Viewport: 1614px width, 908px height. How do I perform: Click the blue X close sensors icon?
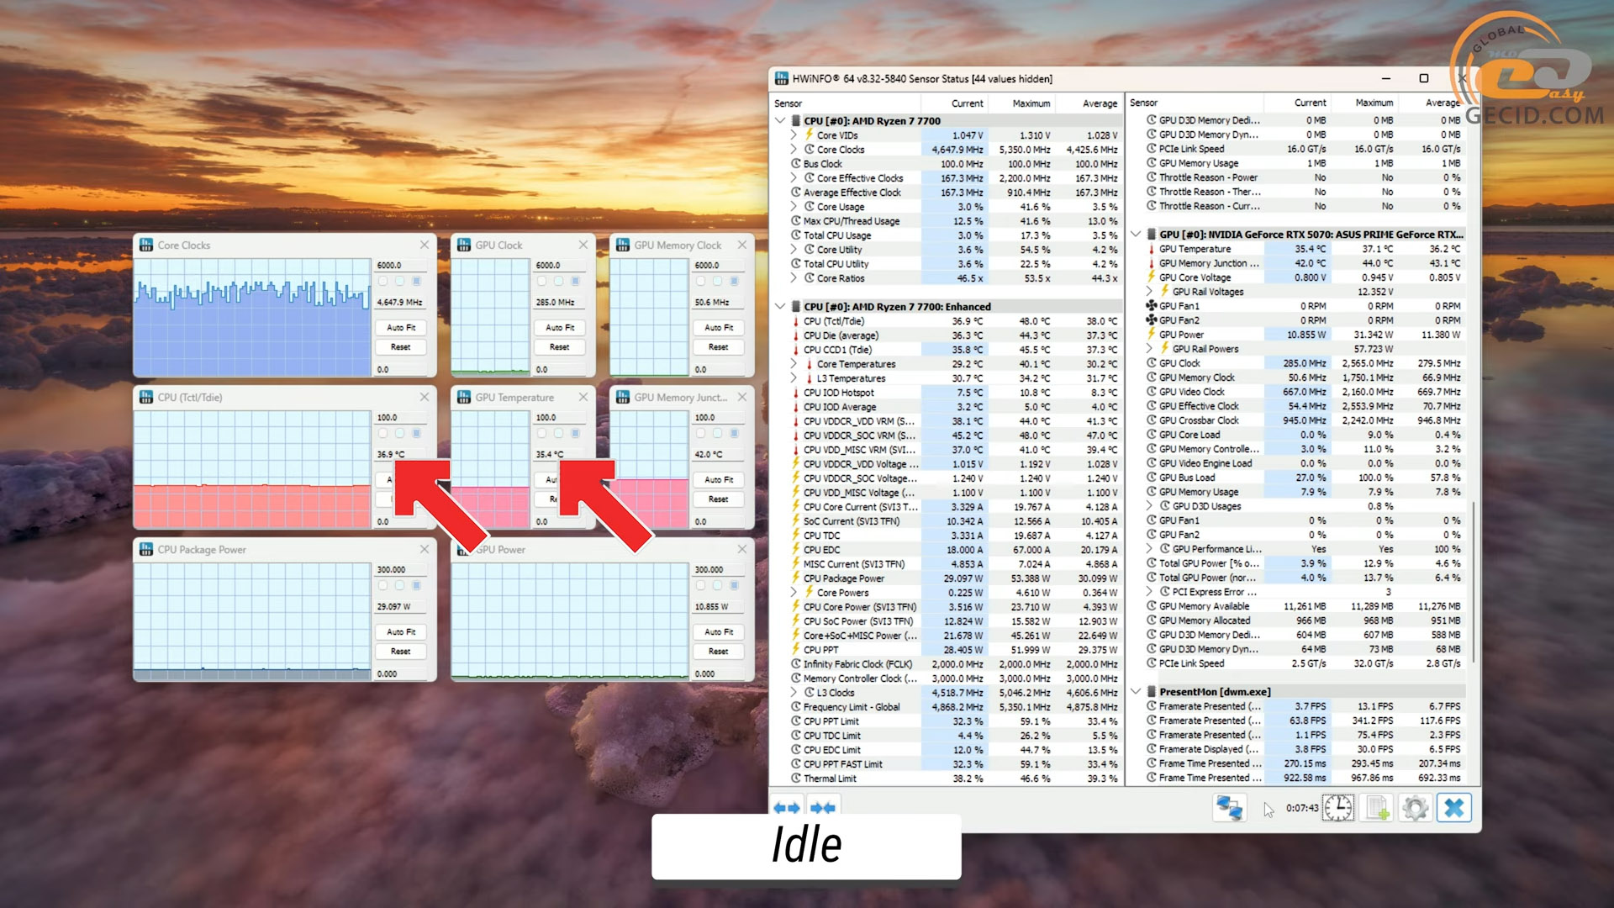point(1454,808)
